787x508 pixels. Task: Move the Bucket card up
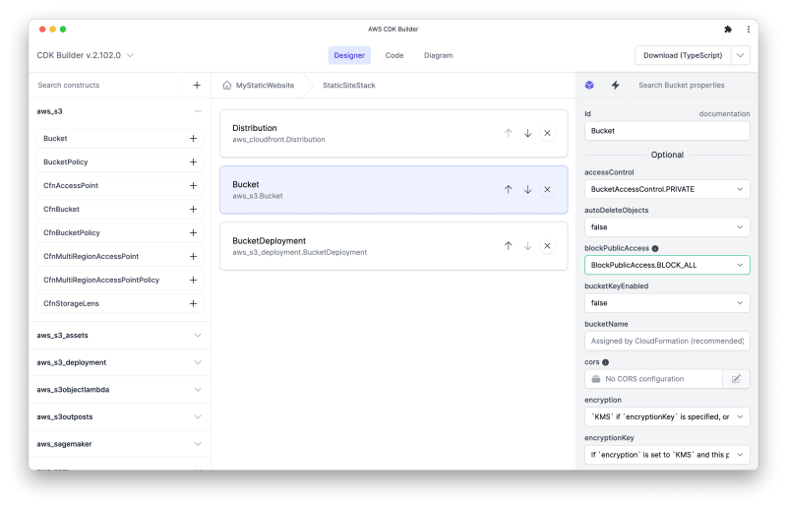508,189
